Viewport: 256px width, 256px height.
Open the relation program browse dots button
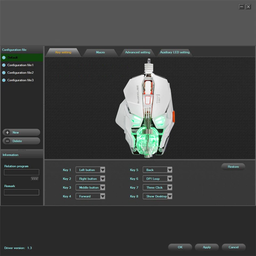(35, 179)
